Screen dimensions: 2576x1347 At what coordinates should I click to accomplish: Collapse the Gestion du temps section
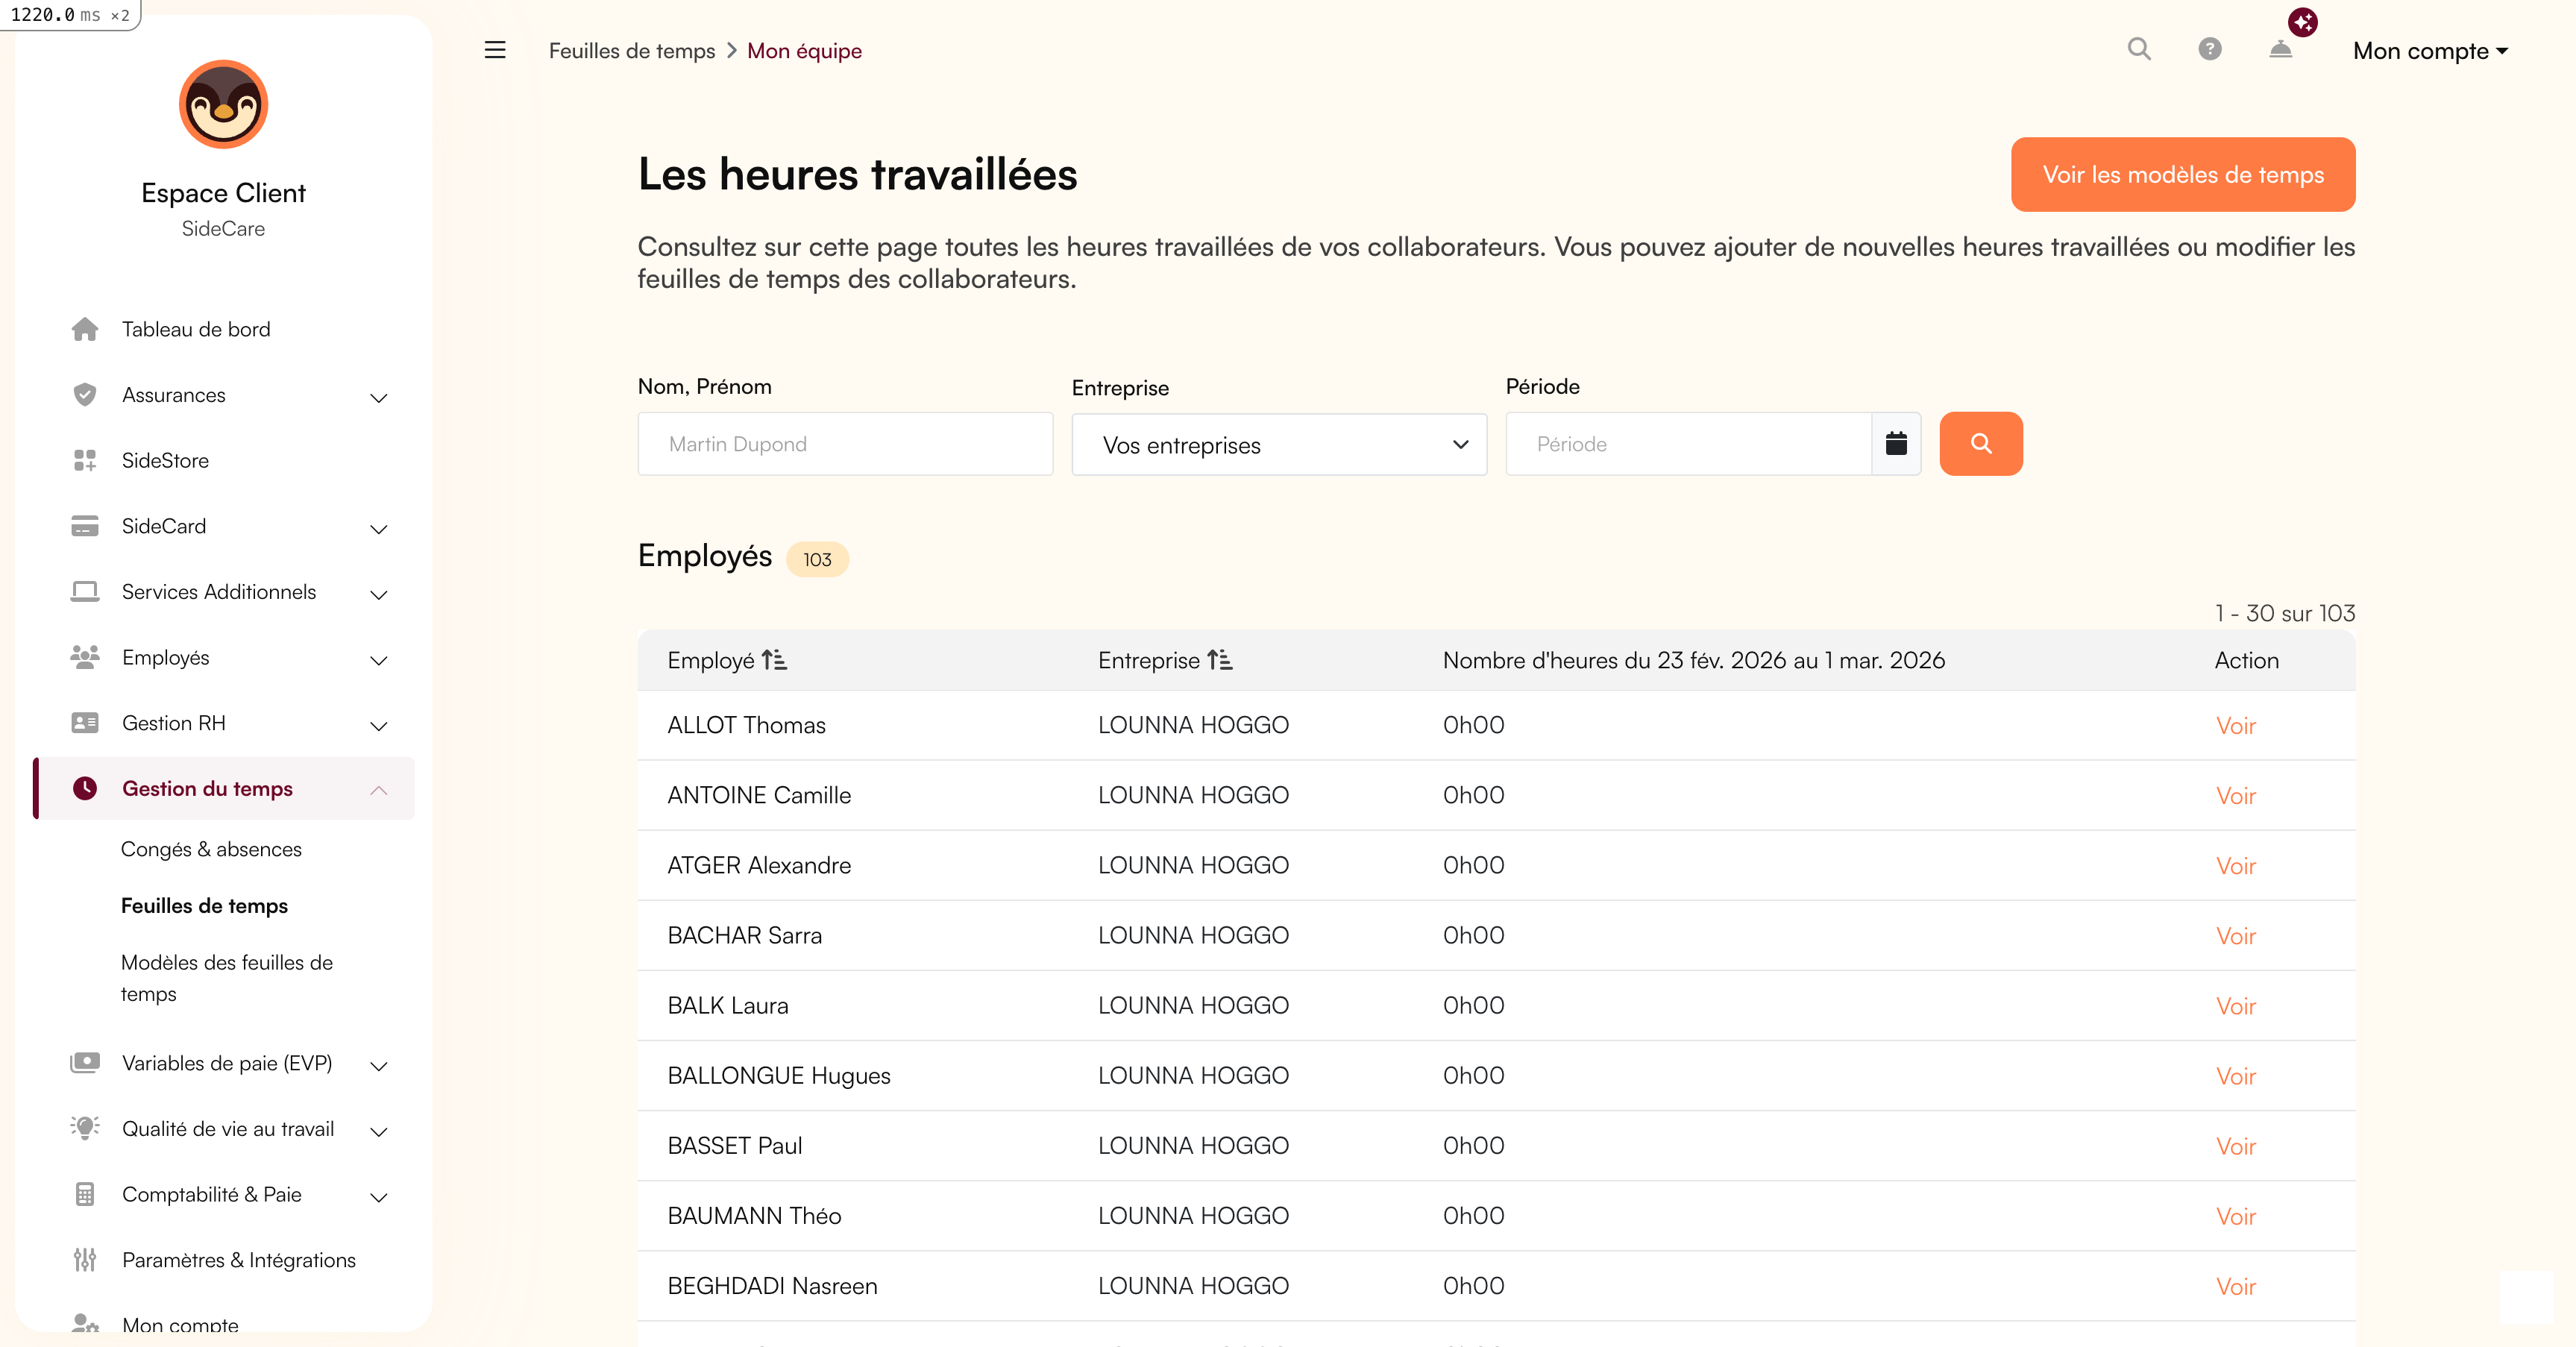point(378,790)
